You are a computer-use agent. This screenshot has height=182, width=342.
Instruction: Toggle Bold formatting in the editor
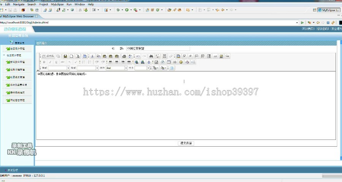tap(44, 62)
